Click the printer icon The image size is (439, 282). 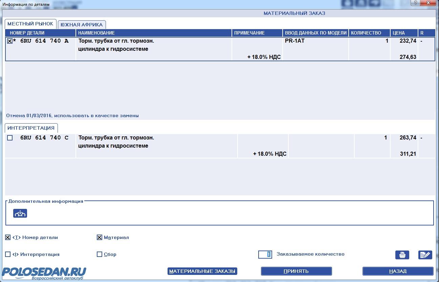(x=402, y=255)
